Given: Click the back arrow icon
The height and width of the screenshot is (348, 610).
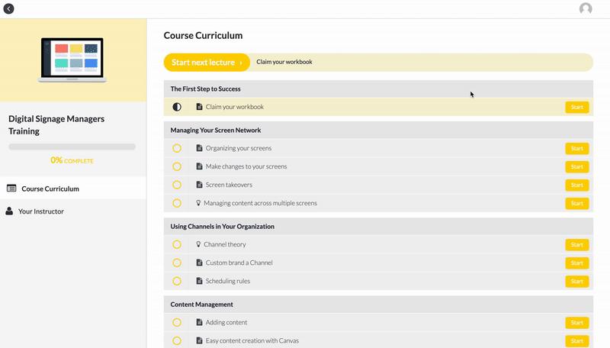Looking at the screenshot, I should (9, 9).
